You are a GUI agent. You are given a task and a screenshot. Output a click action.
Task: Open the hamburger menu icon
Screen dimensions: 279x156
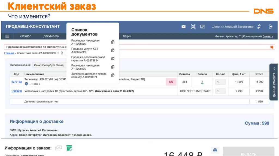coord(7,36)
